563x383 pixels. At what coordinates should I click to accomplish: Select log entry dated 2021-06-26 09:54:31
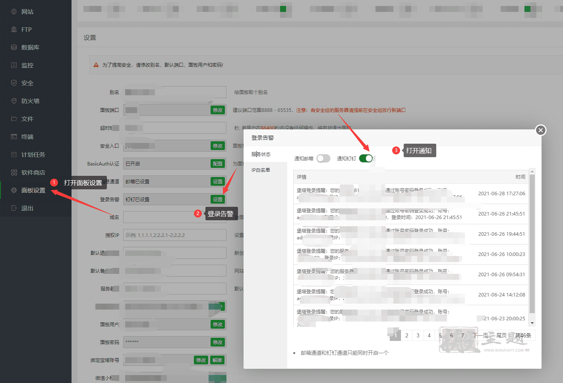click(x=411, y=275)
